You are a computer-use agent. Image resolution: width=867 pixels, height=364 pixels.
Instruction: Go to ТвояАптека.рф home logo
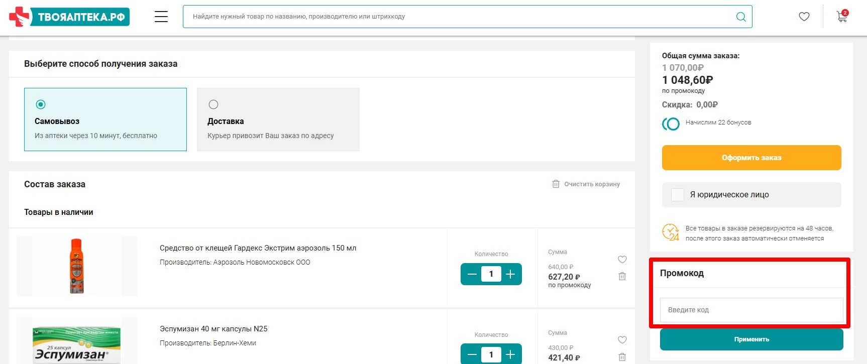(69, 17)
